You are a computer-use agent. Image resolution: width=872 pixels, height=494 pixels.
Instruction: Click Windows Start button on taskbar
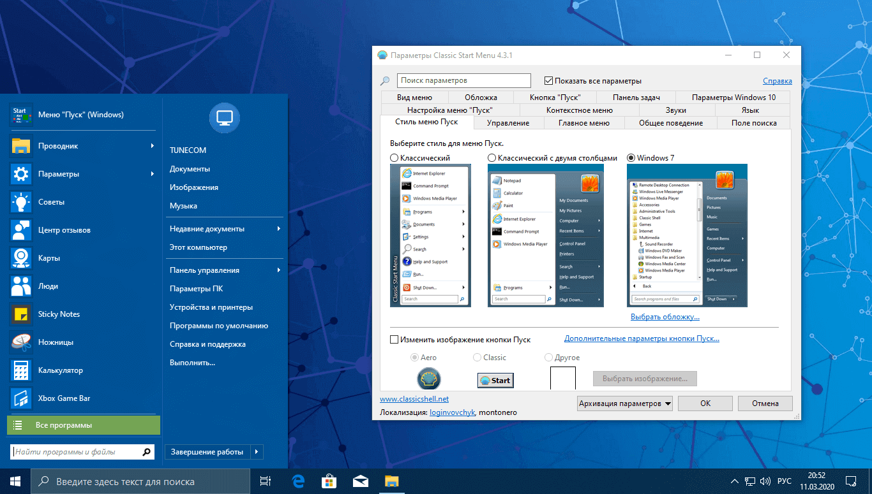[15, 481]
